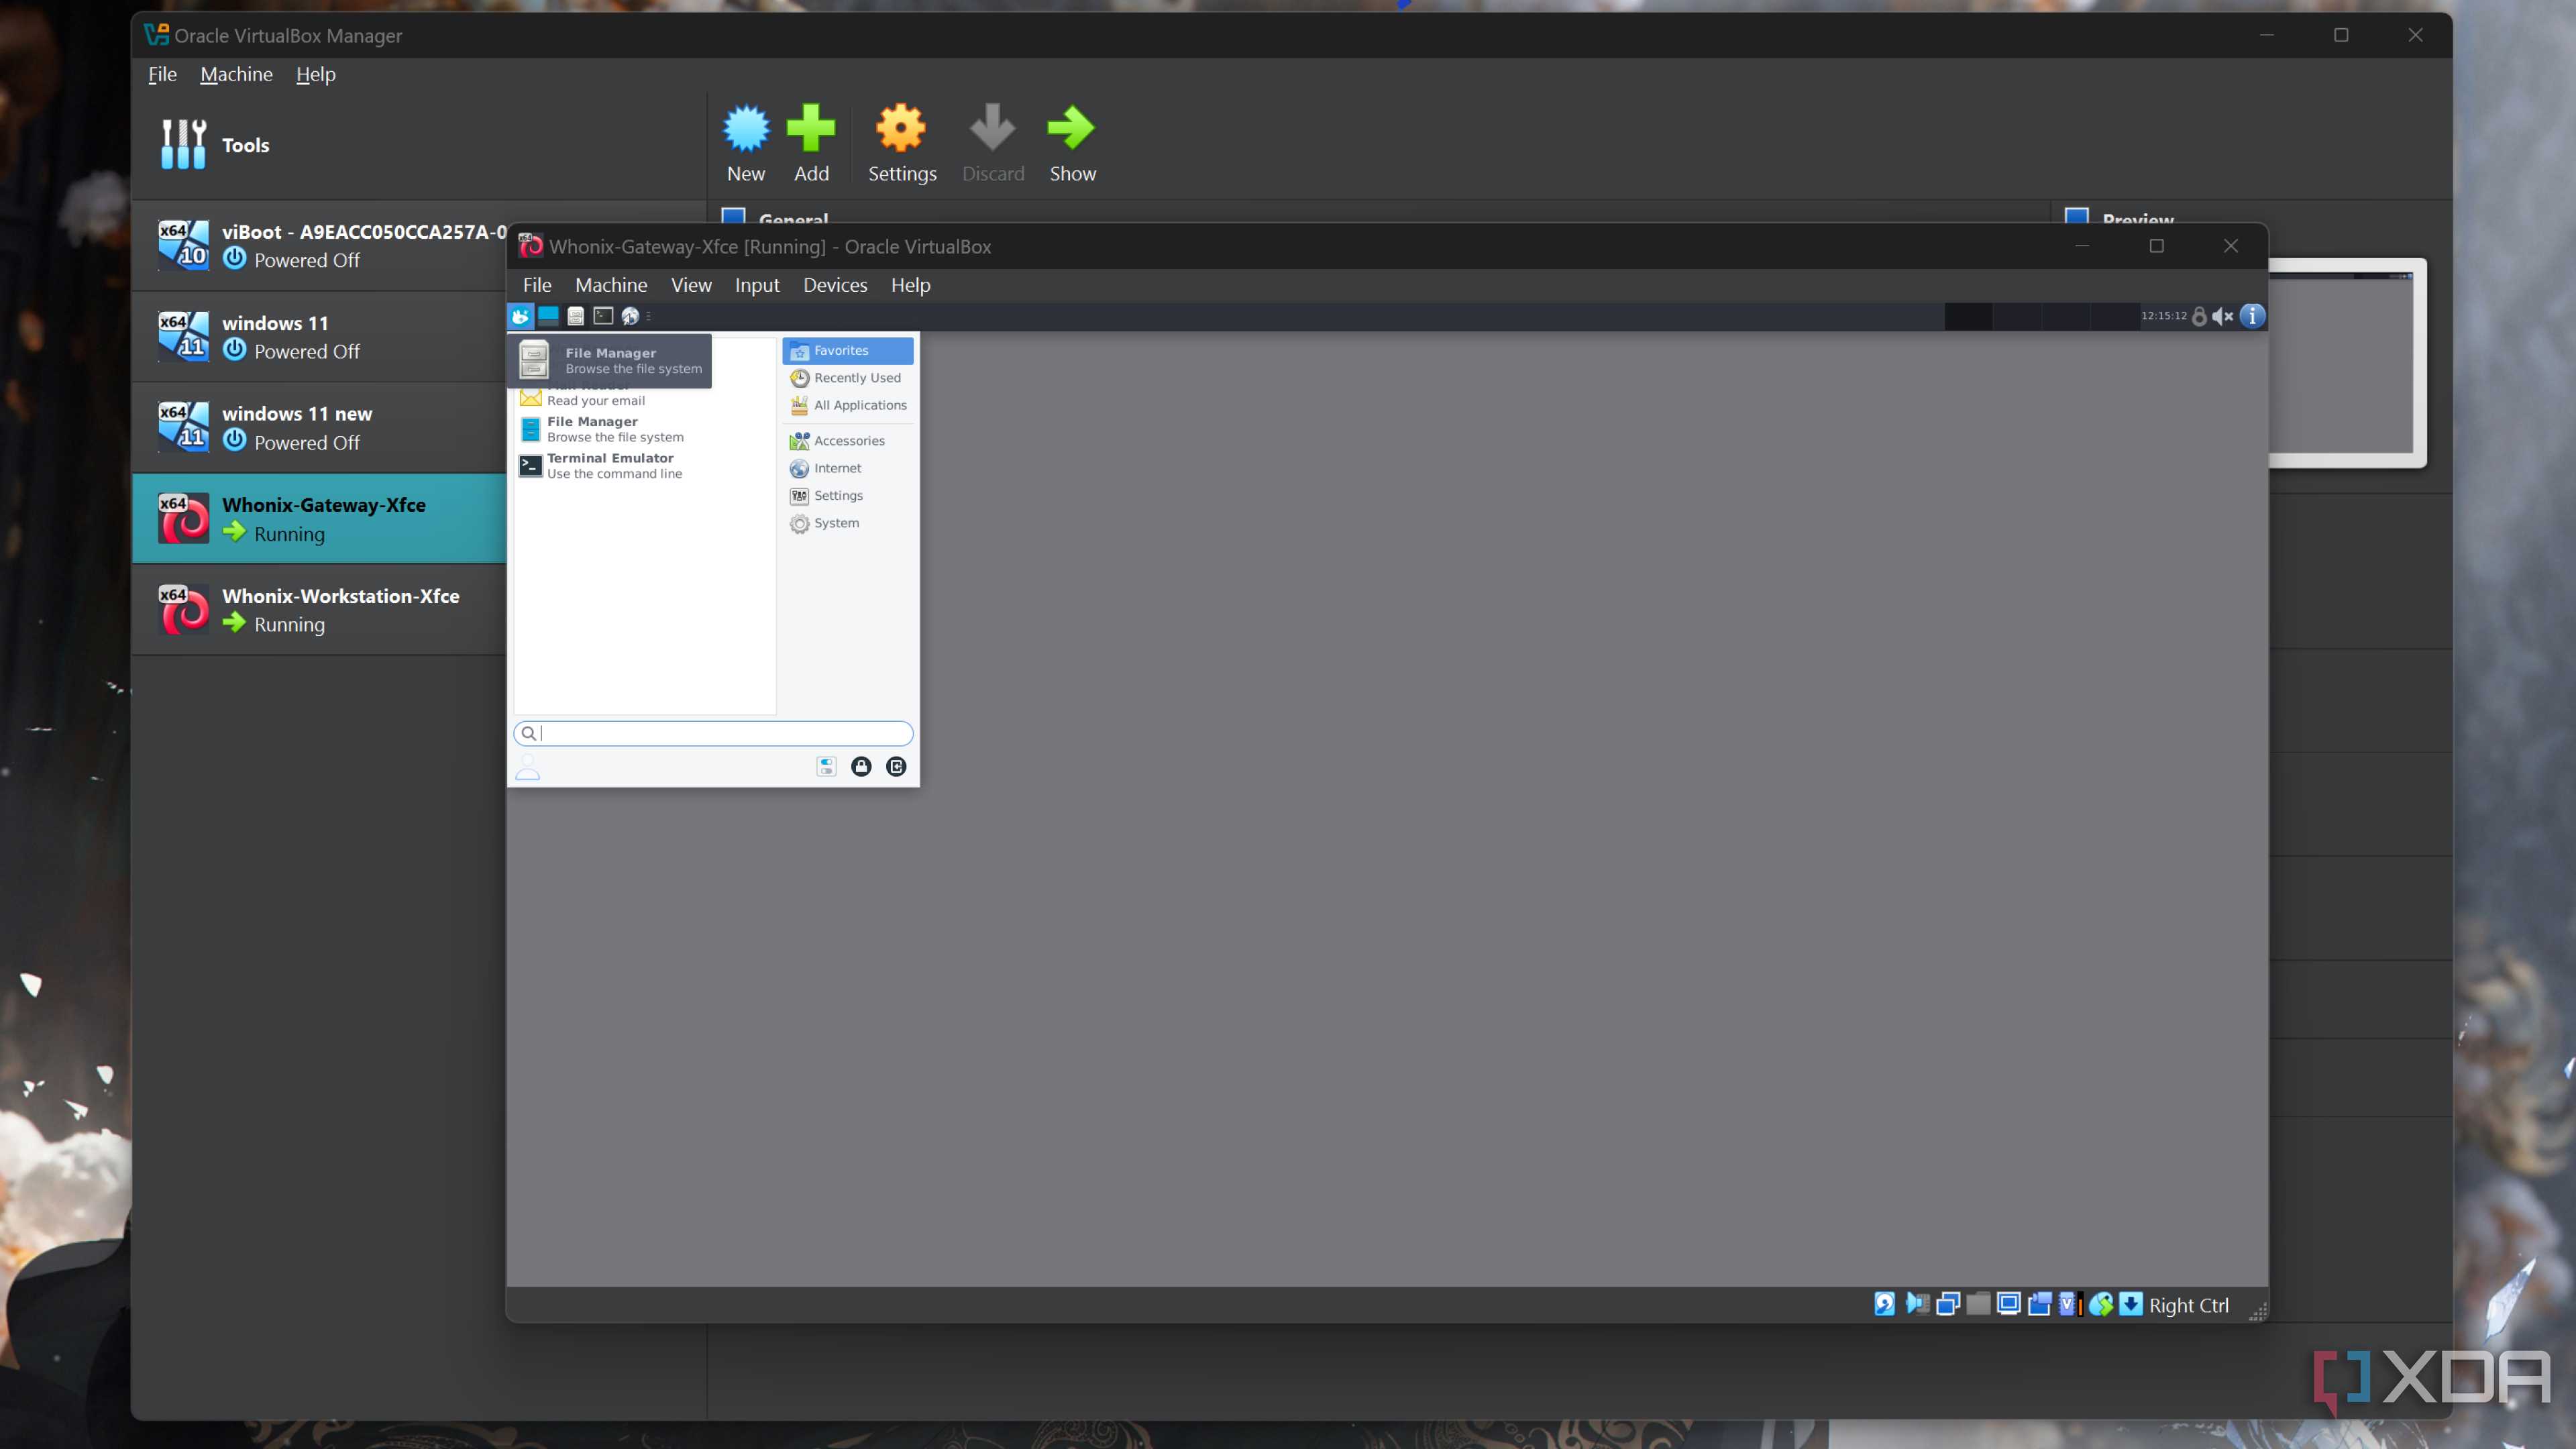Image resolution: width=2576 pixels, height=1449 pixels.
Task: Open Settings in VirtualBox Manager toolbar
Action: click(902, 143)
